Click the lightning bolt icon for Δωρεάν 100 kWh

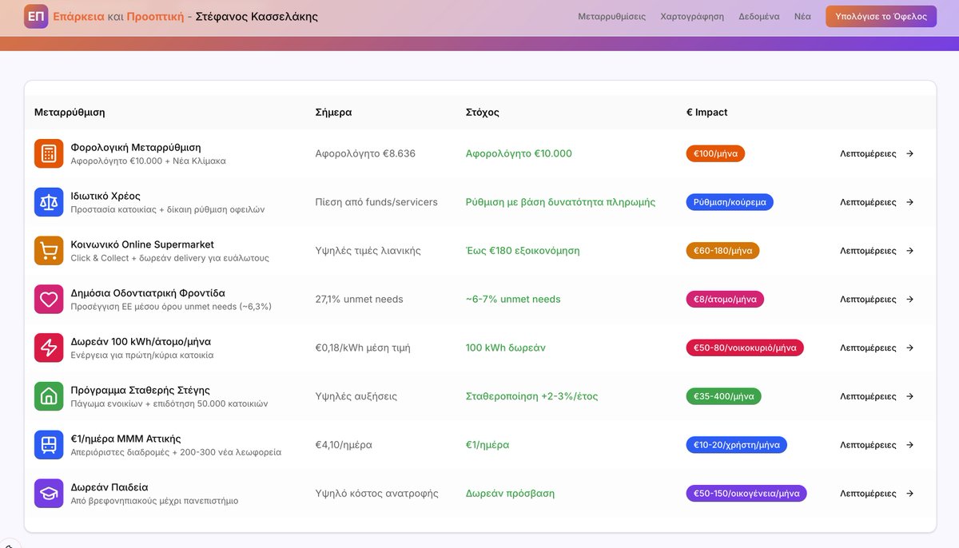(x=49, y=347)
